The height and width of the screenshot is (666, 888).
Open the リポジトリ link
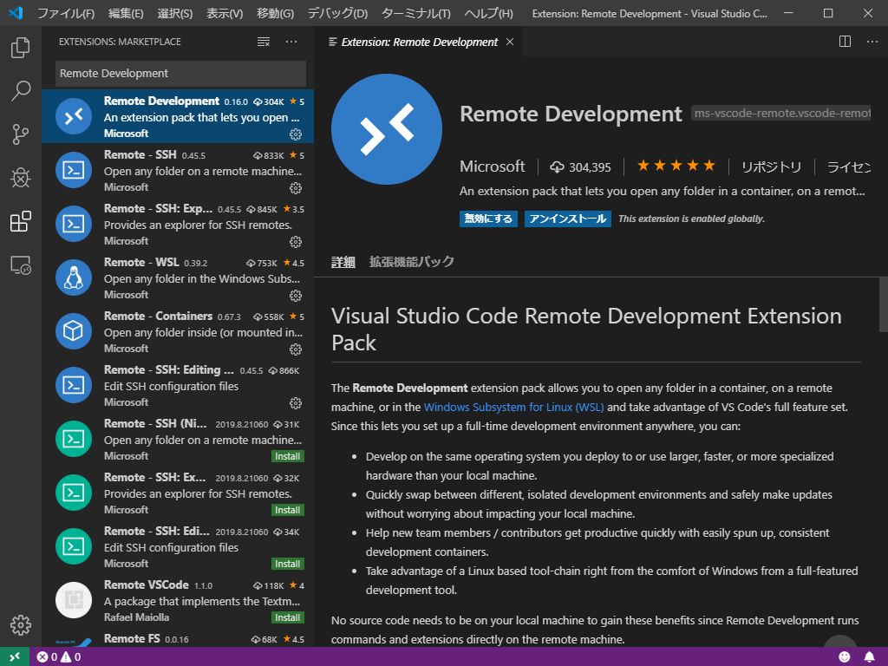point(771,167)
